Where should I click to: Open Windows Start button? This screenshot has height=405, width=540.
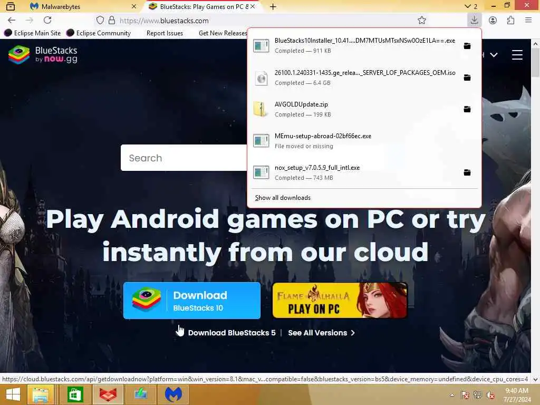pyautogui.click(x=13, y=394)
